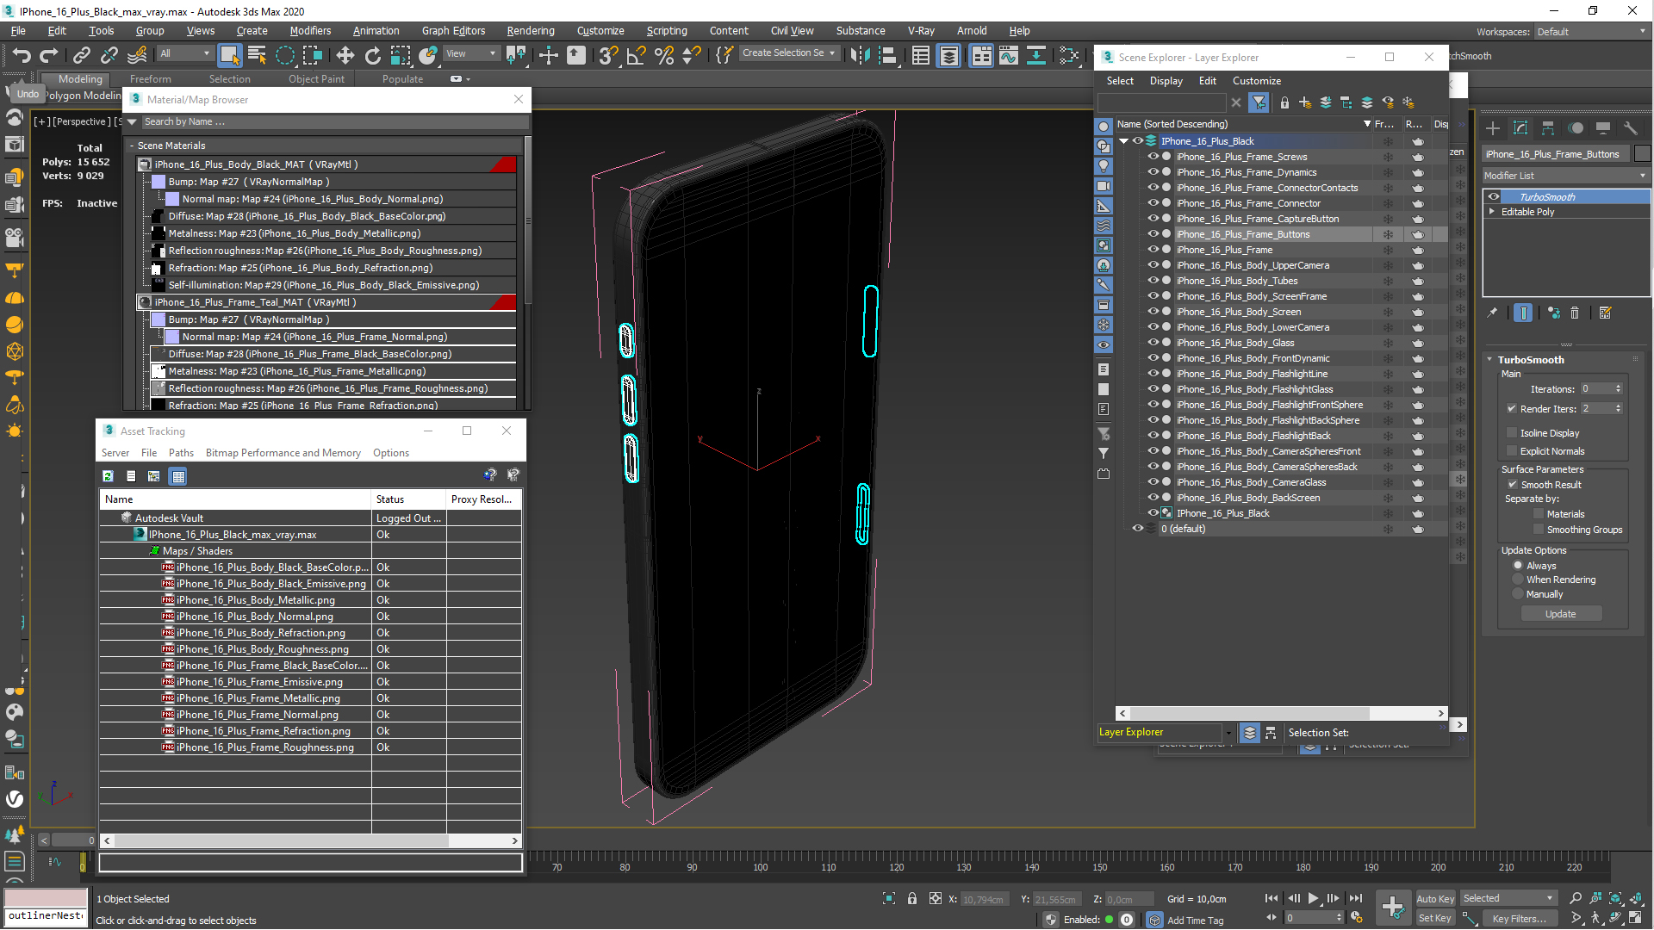Check the Explicit Normals option
Viewport: 1654px width, 930px height.
point(1511,451)
